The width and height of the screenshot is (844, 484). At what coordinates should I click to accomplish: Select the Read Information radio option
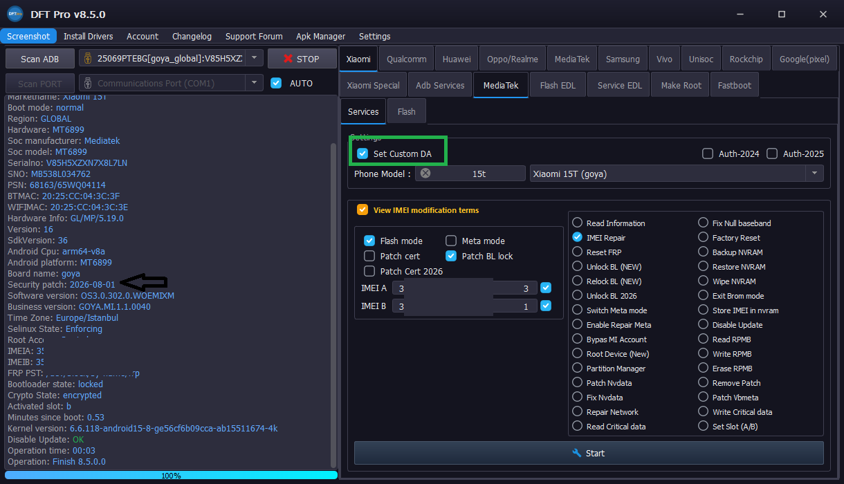point(577,223)
